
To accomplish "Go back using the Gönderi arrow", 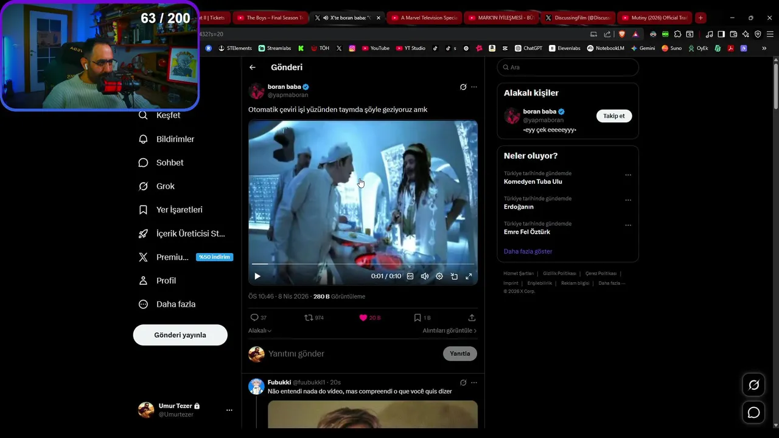I will (253, 68).
